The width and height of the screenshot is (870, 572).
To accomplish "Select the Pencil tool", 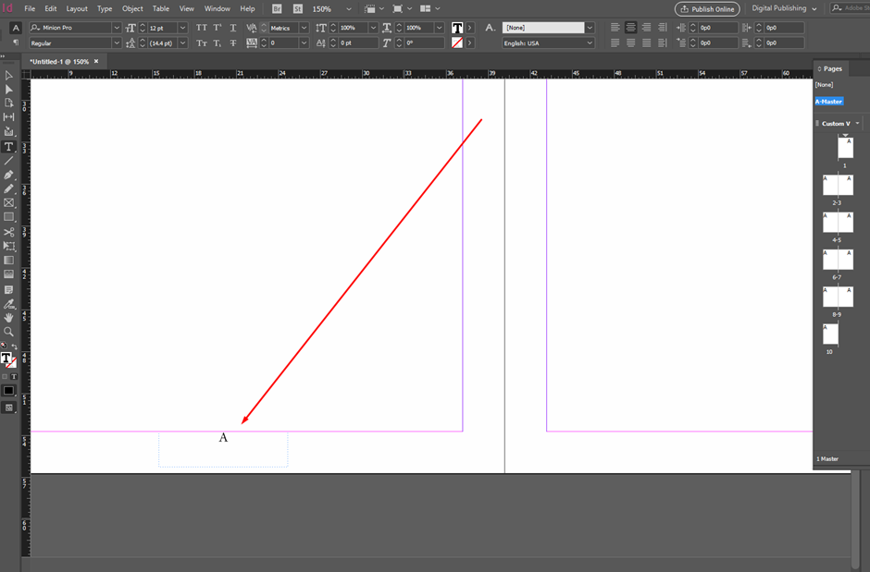I will [x=8, y=189].
